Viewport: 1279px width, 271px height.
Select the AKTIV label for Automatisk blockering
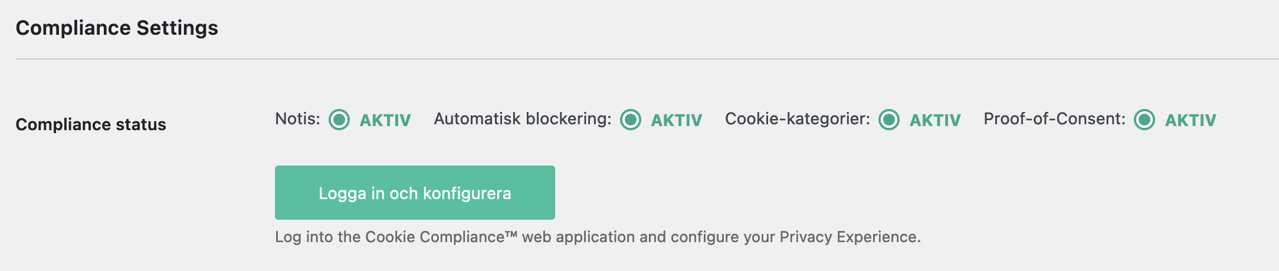click(676, 120)
